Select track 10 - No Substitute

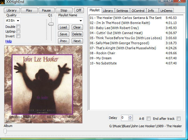pos(133,63)
